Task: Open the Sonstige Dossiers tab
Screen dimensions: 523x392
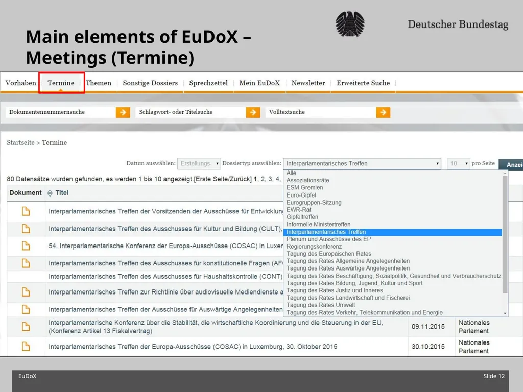Action: point(151,83)
